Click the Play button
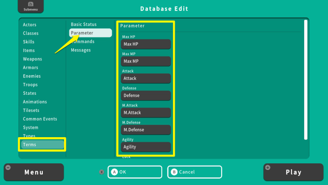Viewport: 328px width, 185px height. pos(293,172)
